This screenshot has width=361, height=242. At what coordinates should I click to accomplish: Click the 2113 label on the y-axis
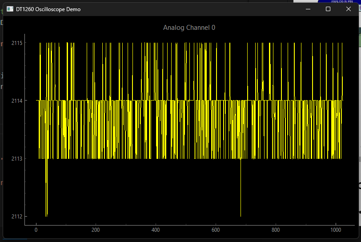pyautogui.click(x=17, y=158)
